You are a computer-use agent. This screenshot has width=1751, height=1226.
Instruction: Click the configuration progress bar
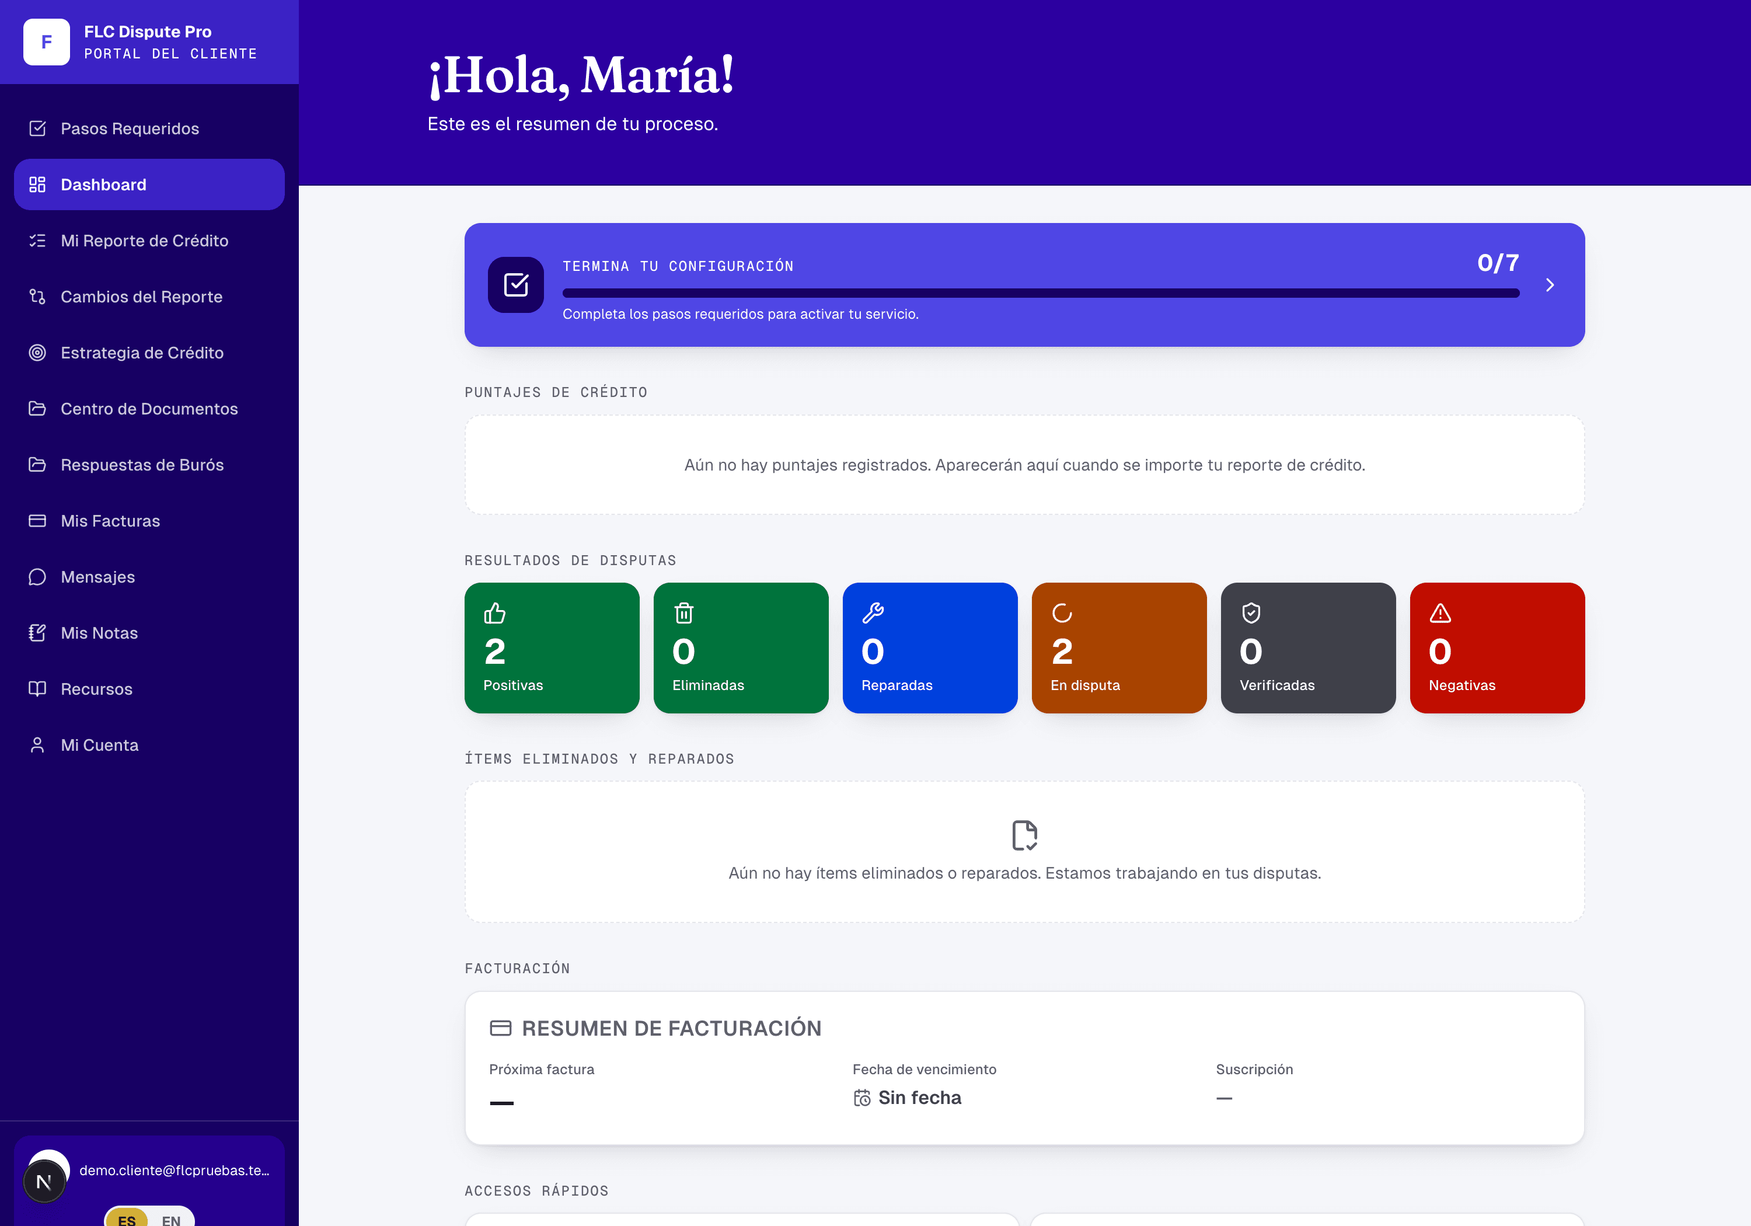coord(1041,293)
